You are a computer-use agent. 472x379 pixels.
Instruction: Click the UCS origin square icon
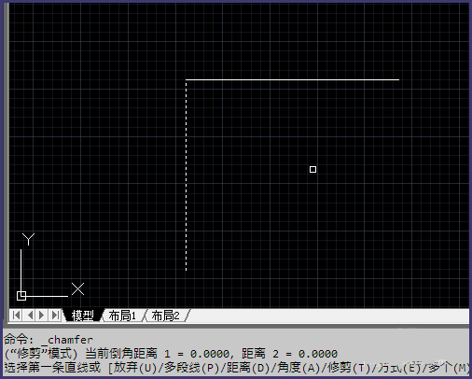(21, 296)
